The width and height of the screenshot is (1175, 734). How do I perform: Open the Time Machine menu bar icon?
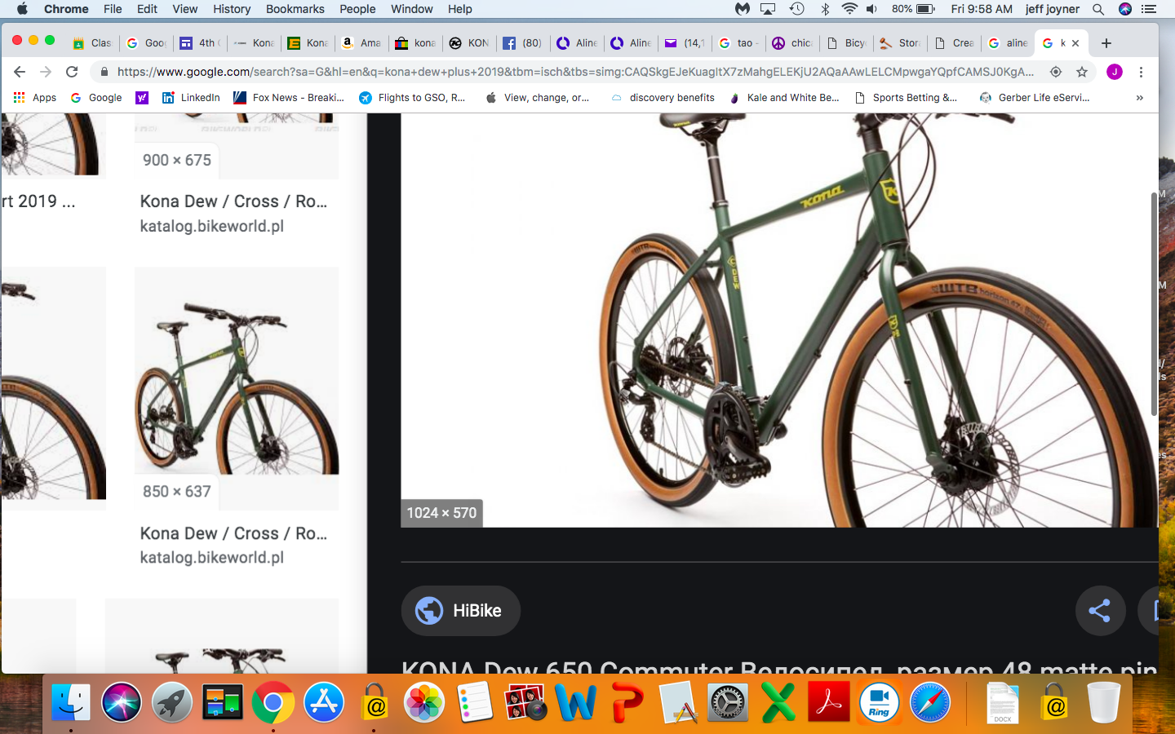coord(797,9)
